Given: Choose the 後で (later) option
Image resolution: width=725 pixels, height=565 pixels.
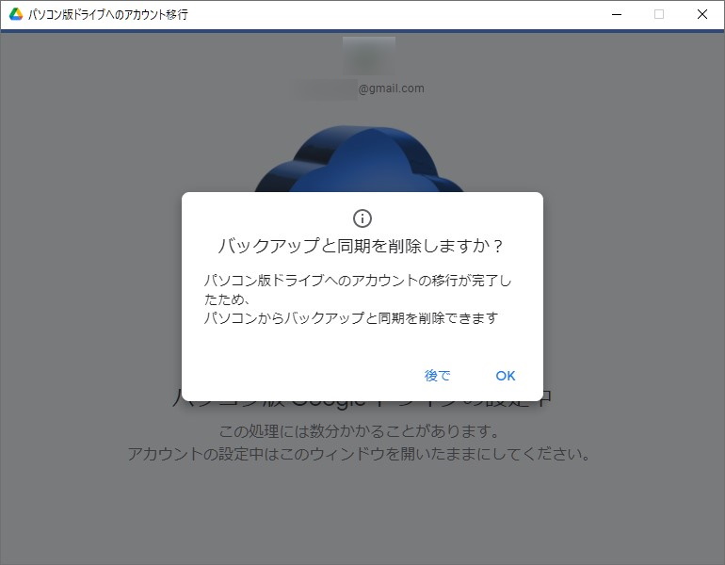Looking at the screenshot, I should point(437,376).
